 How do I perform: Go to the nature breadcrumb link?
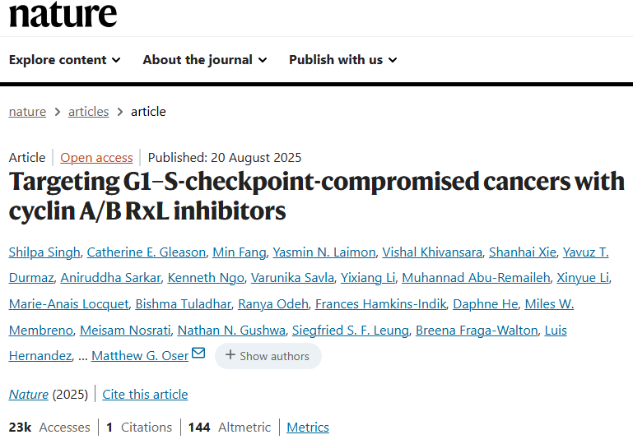27,111
